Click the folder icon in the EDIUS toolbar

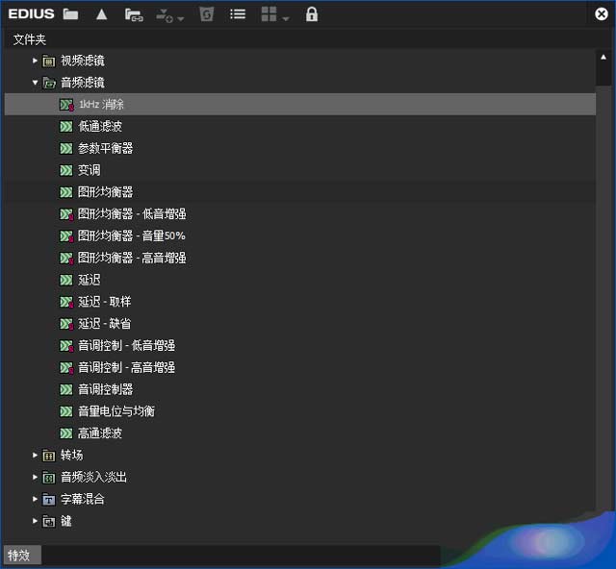click(x=70, y=14)
